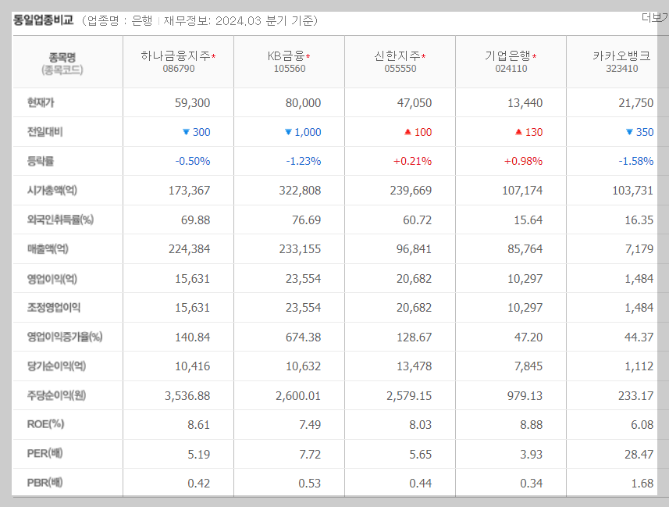Click the down arrow beside 1,000 for KB금융
The width and height of the screenshot is (669, 507).
pos(288,132)
